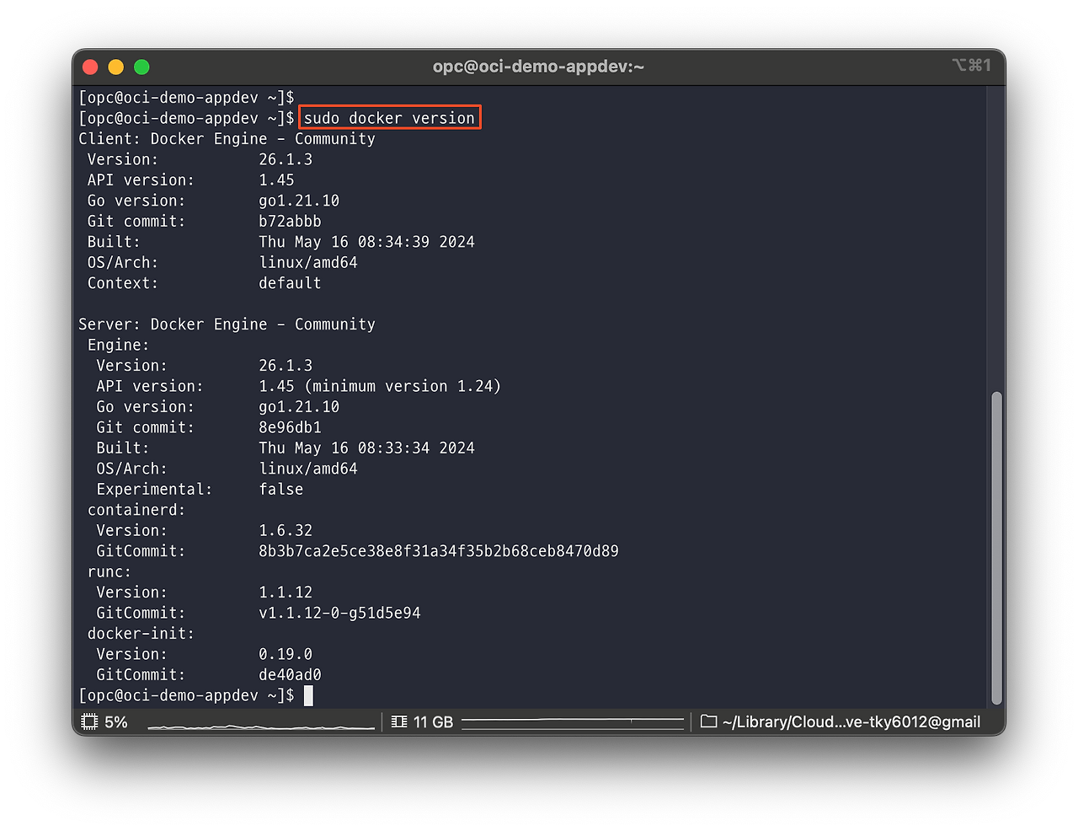
Task: Click the Client: Docker Engine heading line
Action: point(227,139)
